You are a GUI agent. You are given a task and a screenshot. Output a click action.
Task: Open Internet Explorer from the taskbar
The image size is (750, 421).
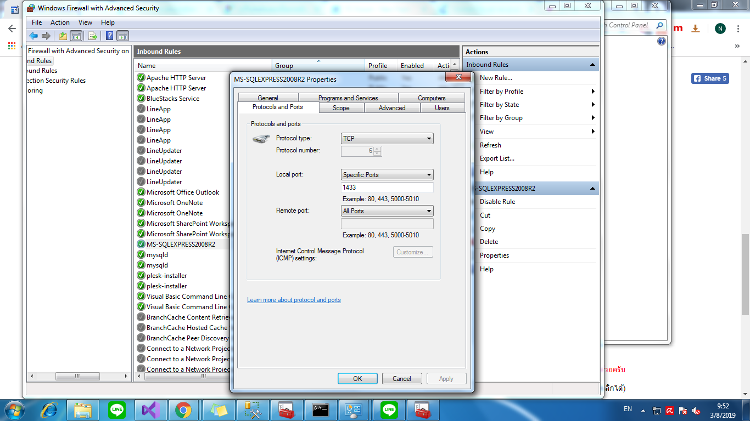[x=49, y=409]
